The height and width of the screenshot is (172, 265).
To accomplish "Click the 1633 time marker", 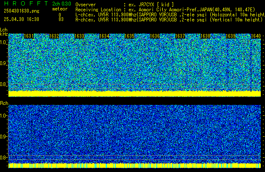I will pos(79,36).
